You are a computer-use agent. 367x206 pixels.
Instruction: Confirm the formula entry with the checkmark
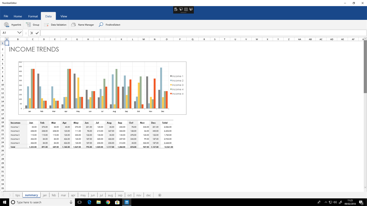[37, 33]
